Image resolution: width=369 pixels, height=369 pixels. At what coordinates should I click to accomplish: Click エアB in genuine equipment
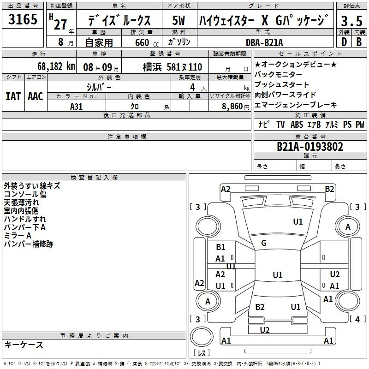click(x=314, y=124)
